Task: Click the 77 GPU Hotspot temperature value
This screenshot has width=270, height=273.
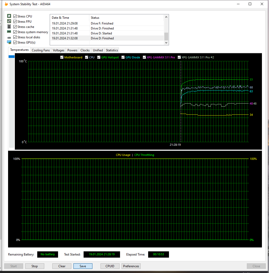Action: pyautogui.click(x=251, y=80)
